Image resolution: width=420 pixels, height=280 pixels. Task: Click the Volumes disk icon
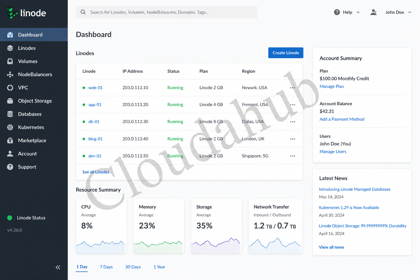[10, 61]
